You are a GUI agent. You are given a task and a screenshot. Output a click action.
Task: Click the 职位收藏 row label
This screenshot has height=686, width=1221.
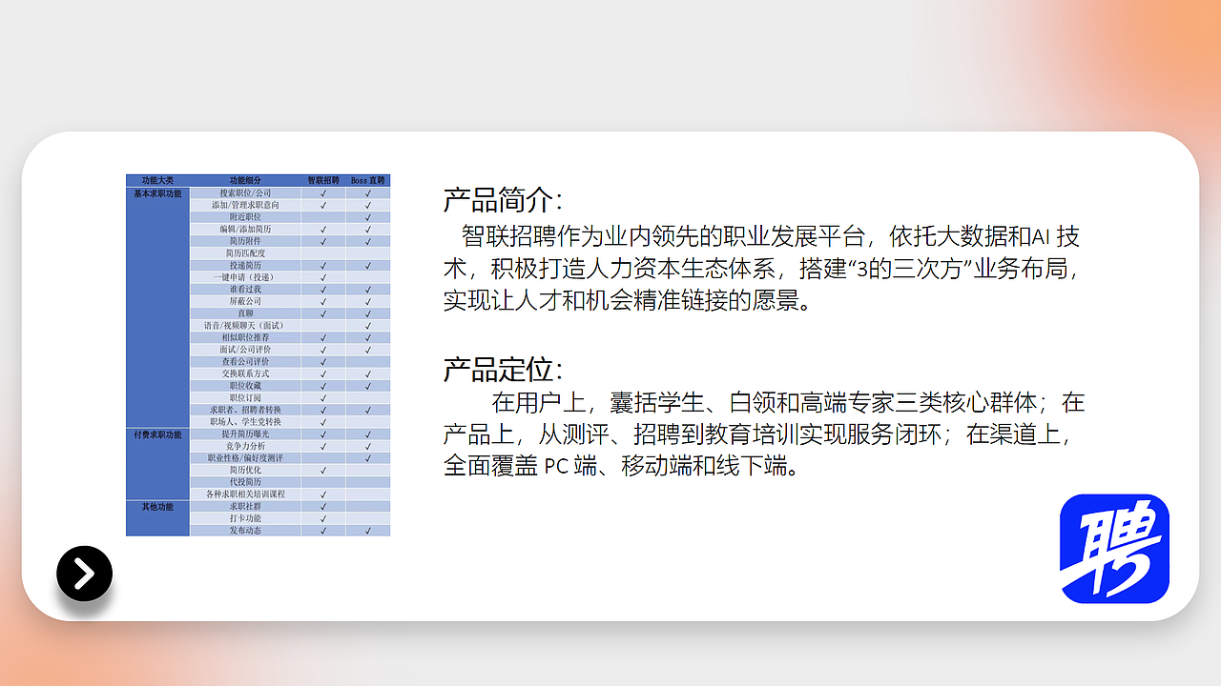(245, 386)
